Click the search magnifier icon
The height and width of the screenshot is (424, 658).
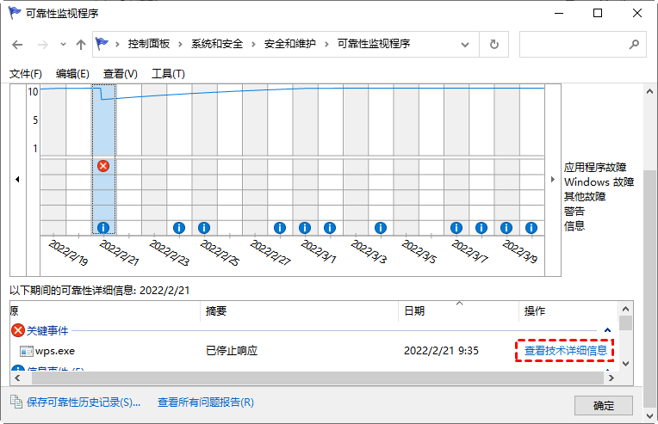point(634,44)
